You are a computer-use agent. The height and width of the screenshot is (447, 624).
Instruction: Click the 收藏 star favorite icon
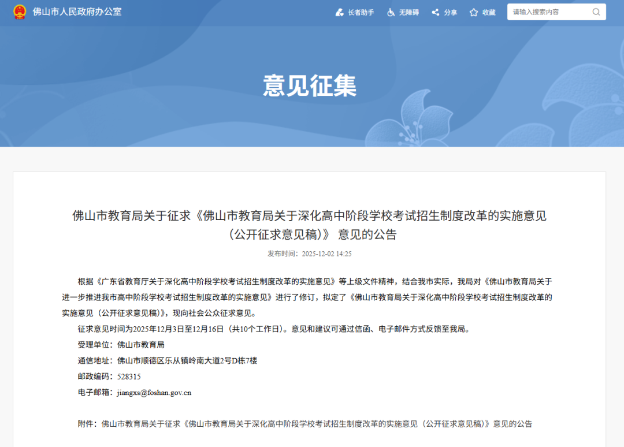coord(474,12)
